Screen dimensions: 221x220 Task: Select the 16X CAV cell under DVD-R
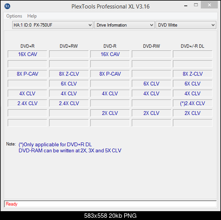pos(110,54)
